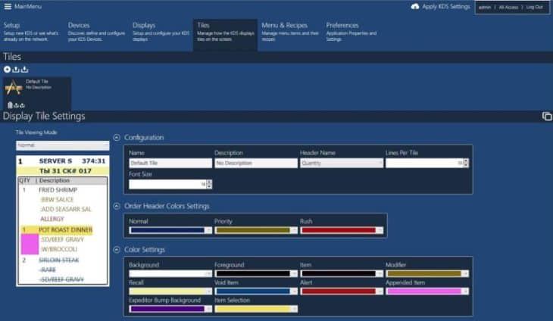The width and height of the screenshot is (553, 321).
Task: Collapse the Configuration section
Action: pos(116,137)
